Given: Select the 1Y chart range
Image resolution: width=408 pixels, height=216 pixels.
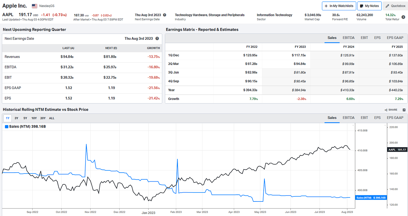Looking at the screenshot, I should pyautogui.click(x=8, y=118).
